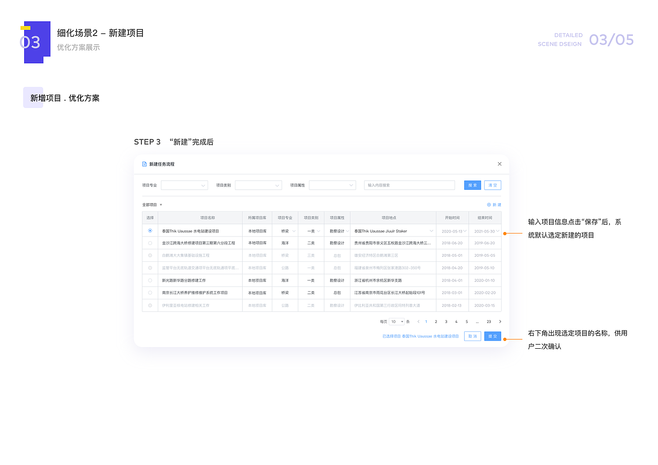The height and width of the screenshot is (465, 658).
Task: Close the 新建任务流程 dialog with the X
Action: 500,164
